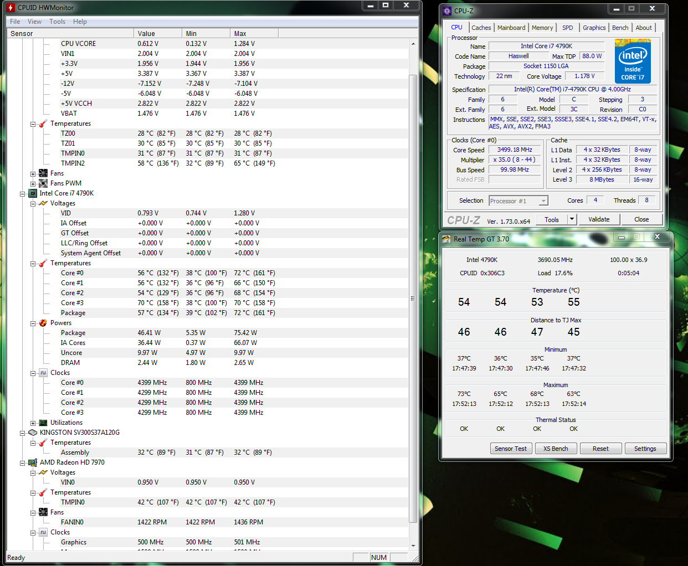688x566 pixels.
Task: Open the HWMonitor Tools menu
Action: tap(57, 22)
